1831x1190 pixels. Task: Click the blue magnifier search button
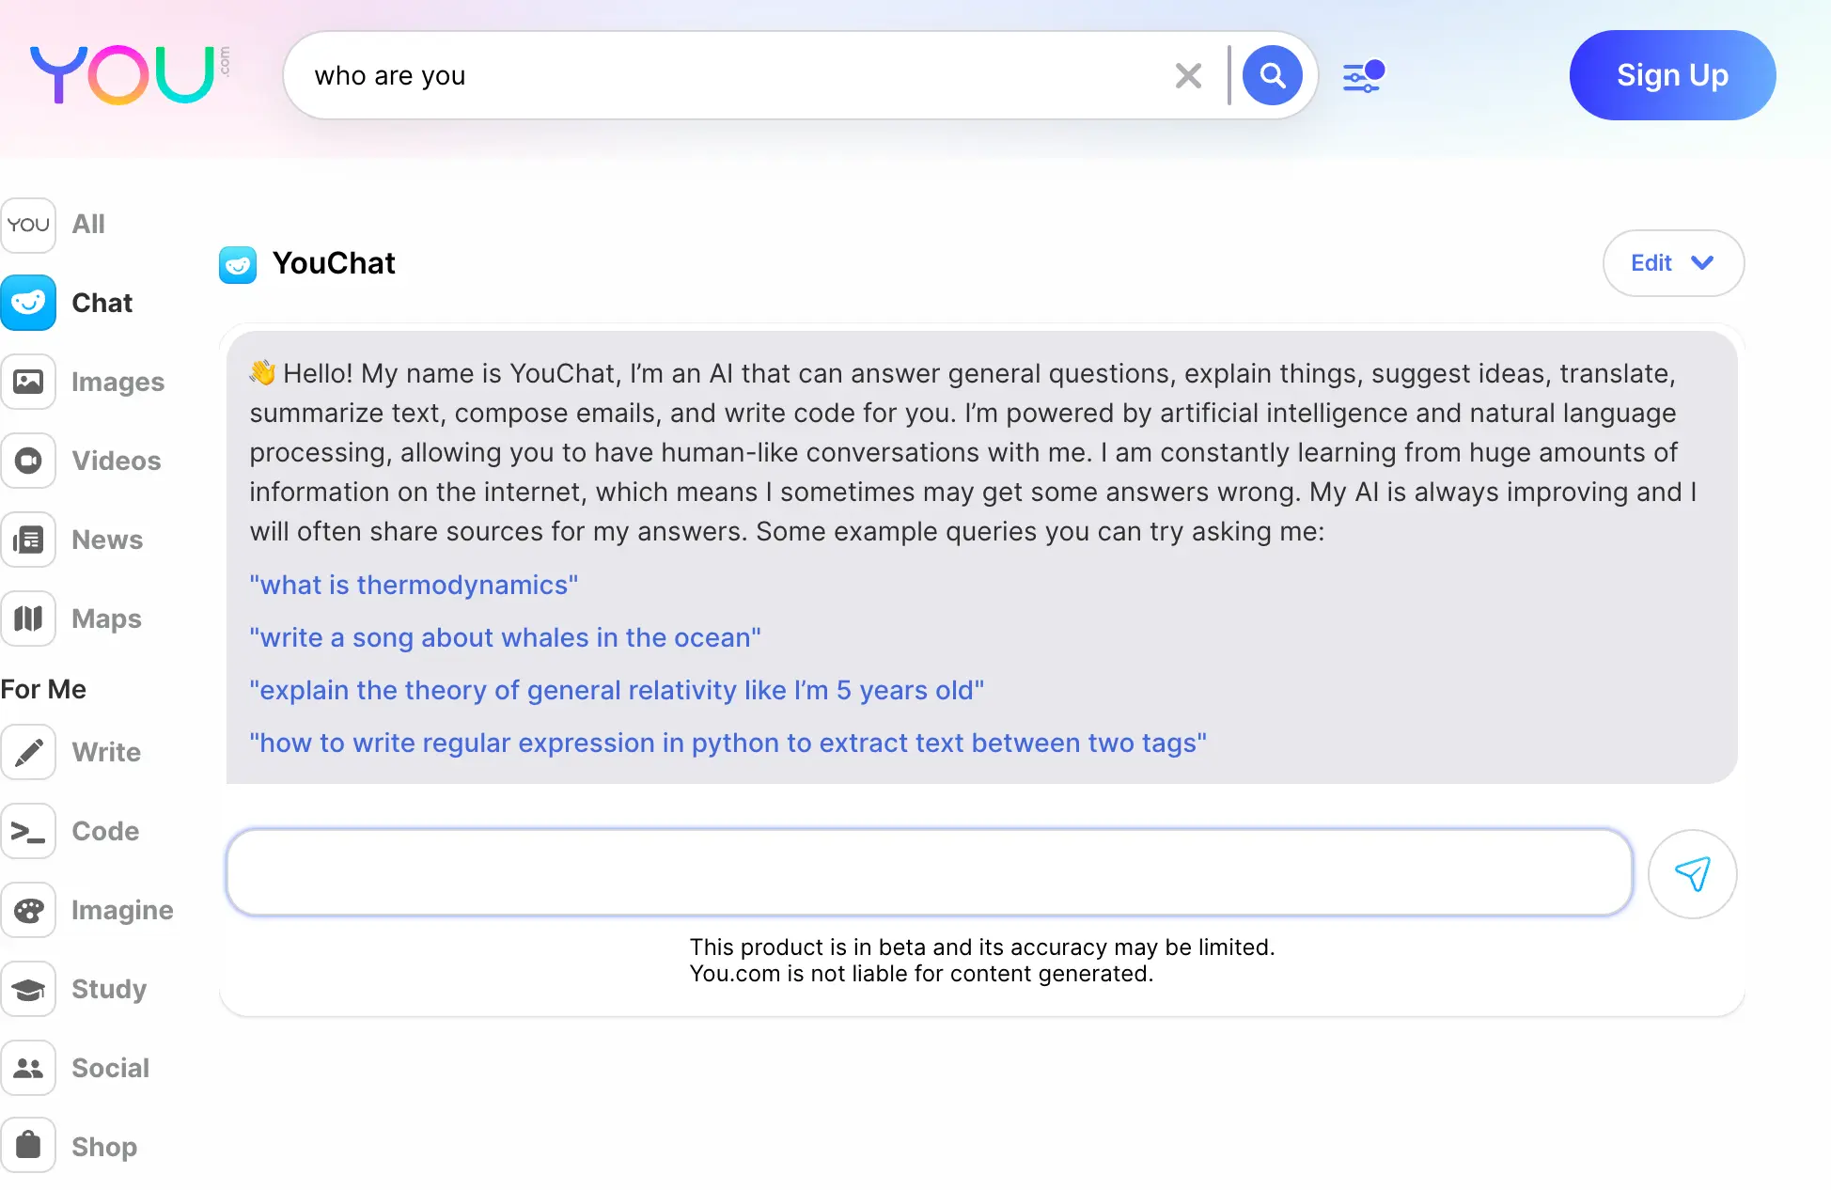point(1272,75)
